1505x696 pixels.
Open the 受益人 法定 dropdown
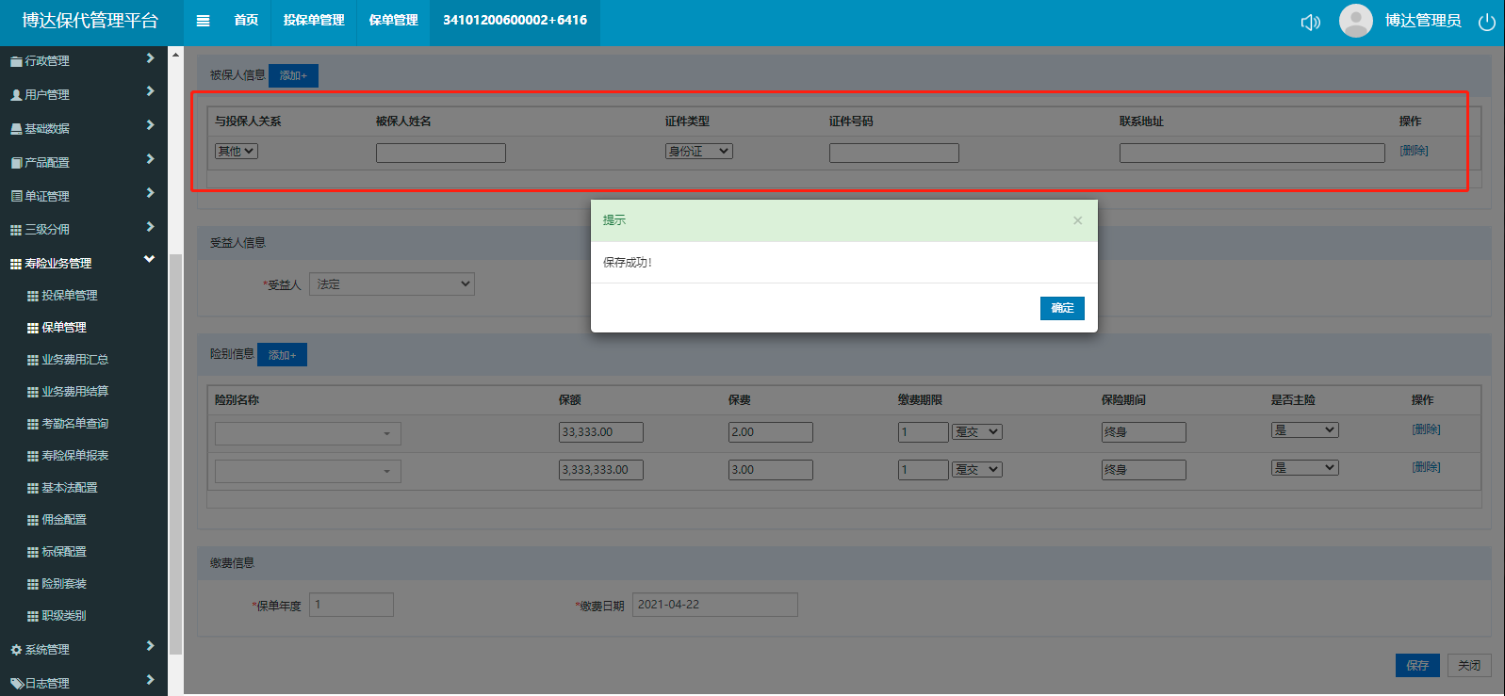[x=391, y=284]
